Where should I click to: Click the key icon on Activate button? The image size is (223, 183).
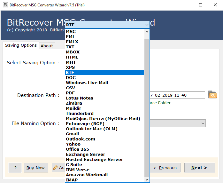pyautogui.click(x=55, y=167)
